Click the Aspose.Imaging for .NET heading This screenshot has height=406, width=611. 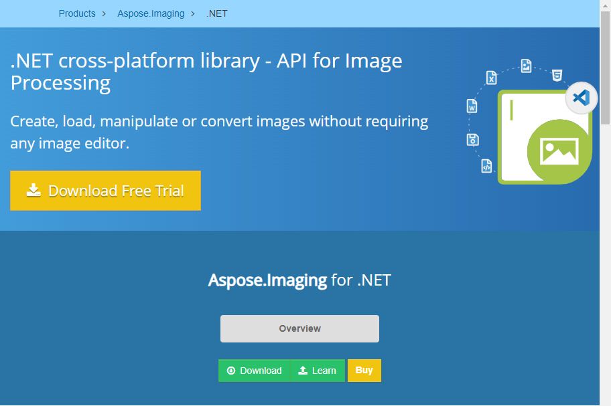click(x=299, y=280)
